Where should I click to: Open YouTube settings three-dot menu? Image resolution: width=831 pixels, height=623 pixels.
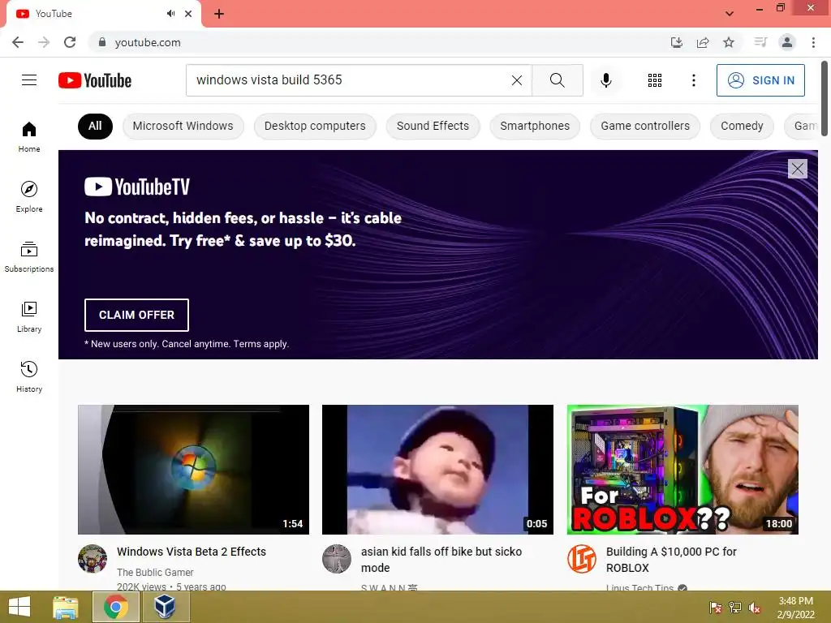[694, 80]
